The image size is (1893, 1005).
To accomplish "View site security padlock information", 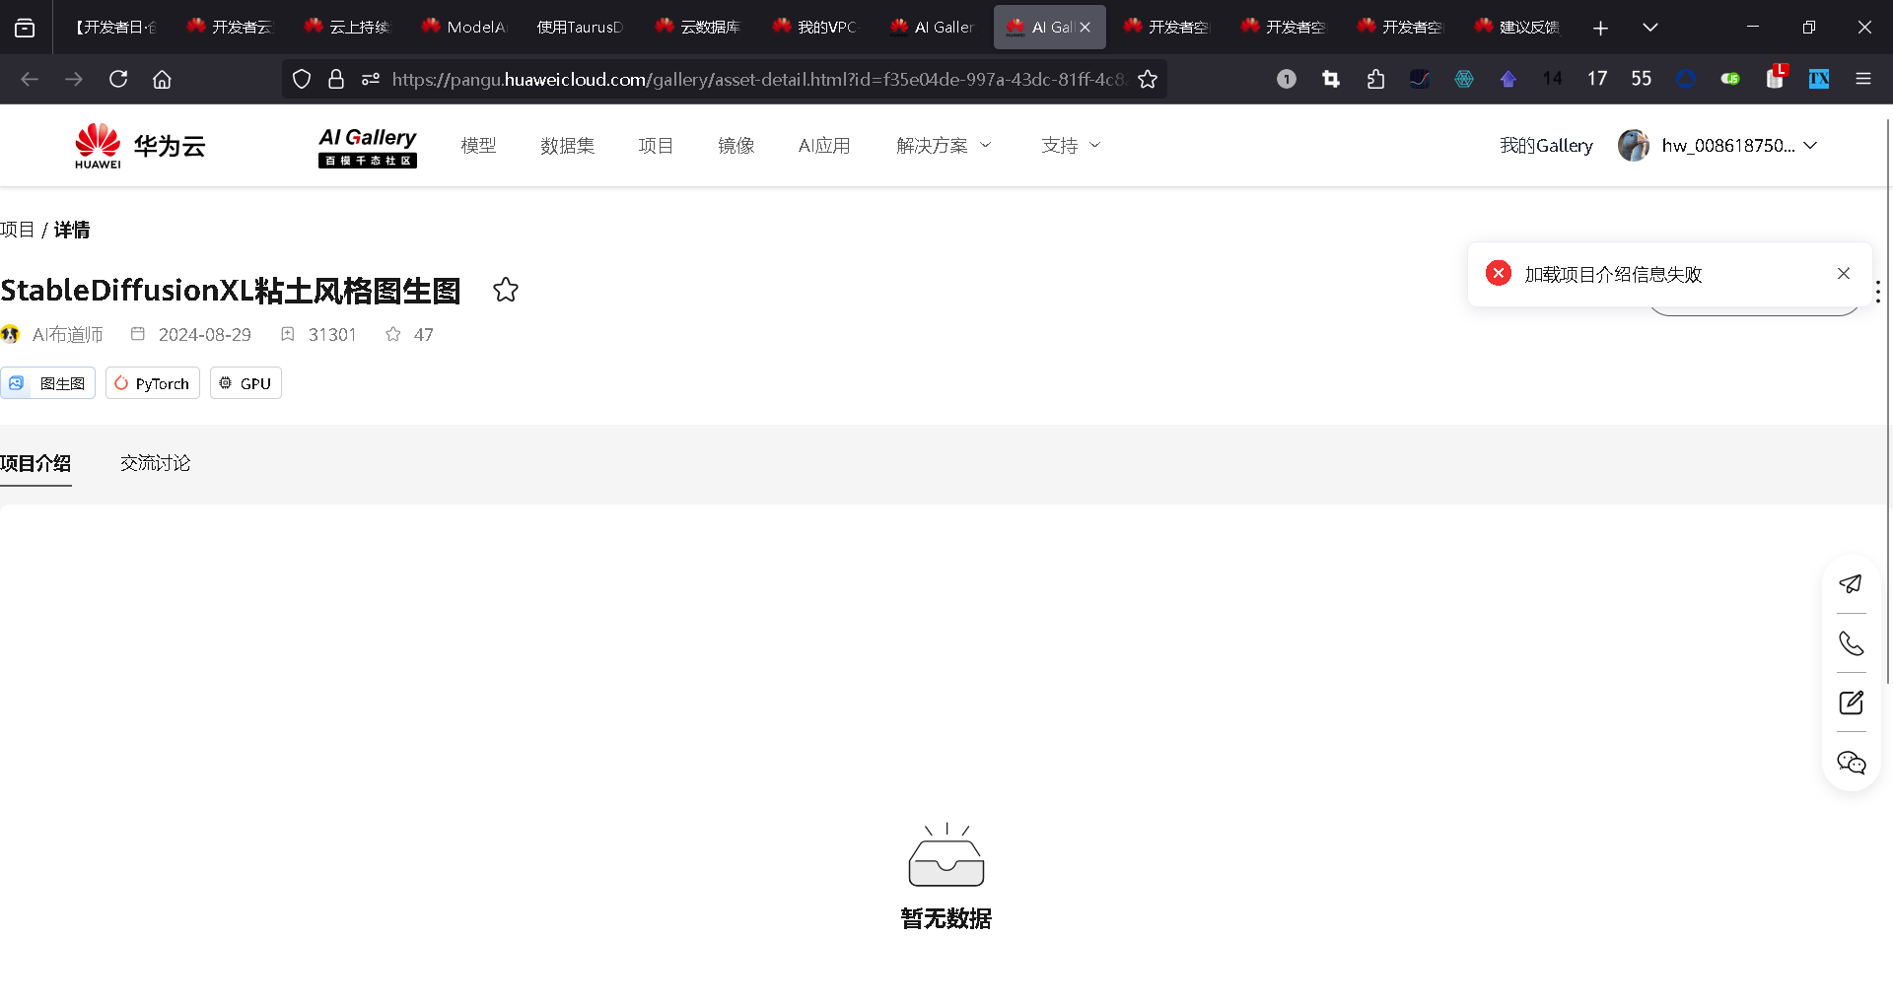I will pyautogui.click(x=336, y=79).
